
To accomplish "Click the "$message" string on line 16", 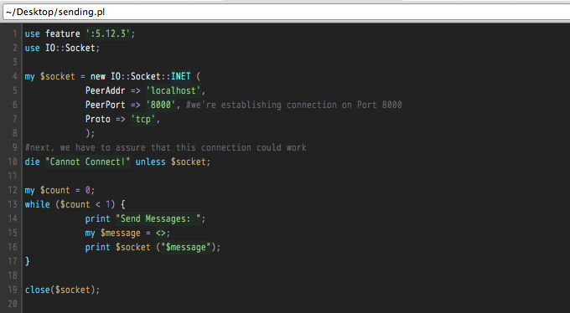I will pyautogui.click(x=186, y=247).
